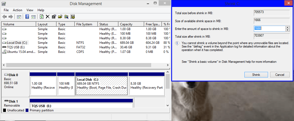Click the open folder toolbar icon
The height and width of the screenshot is (121, 294).
point(60,17)
